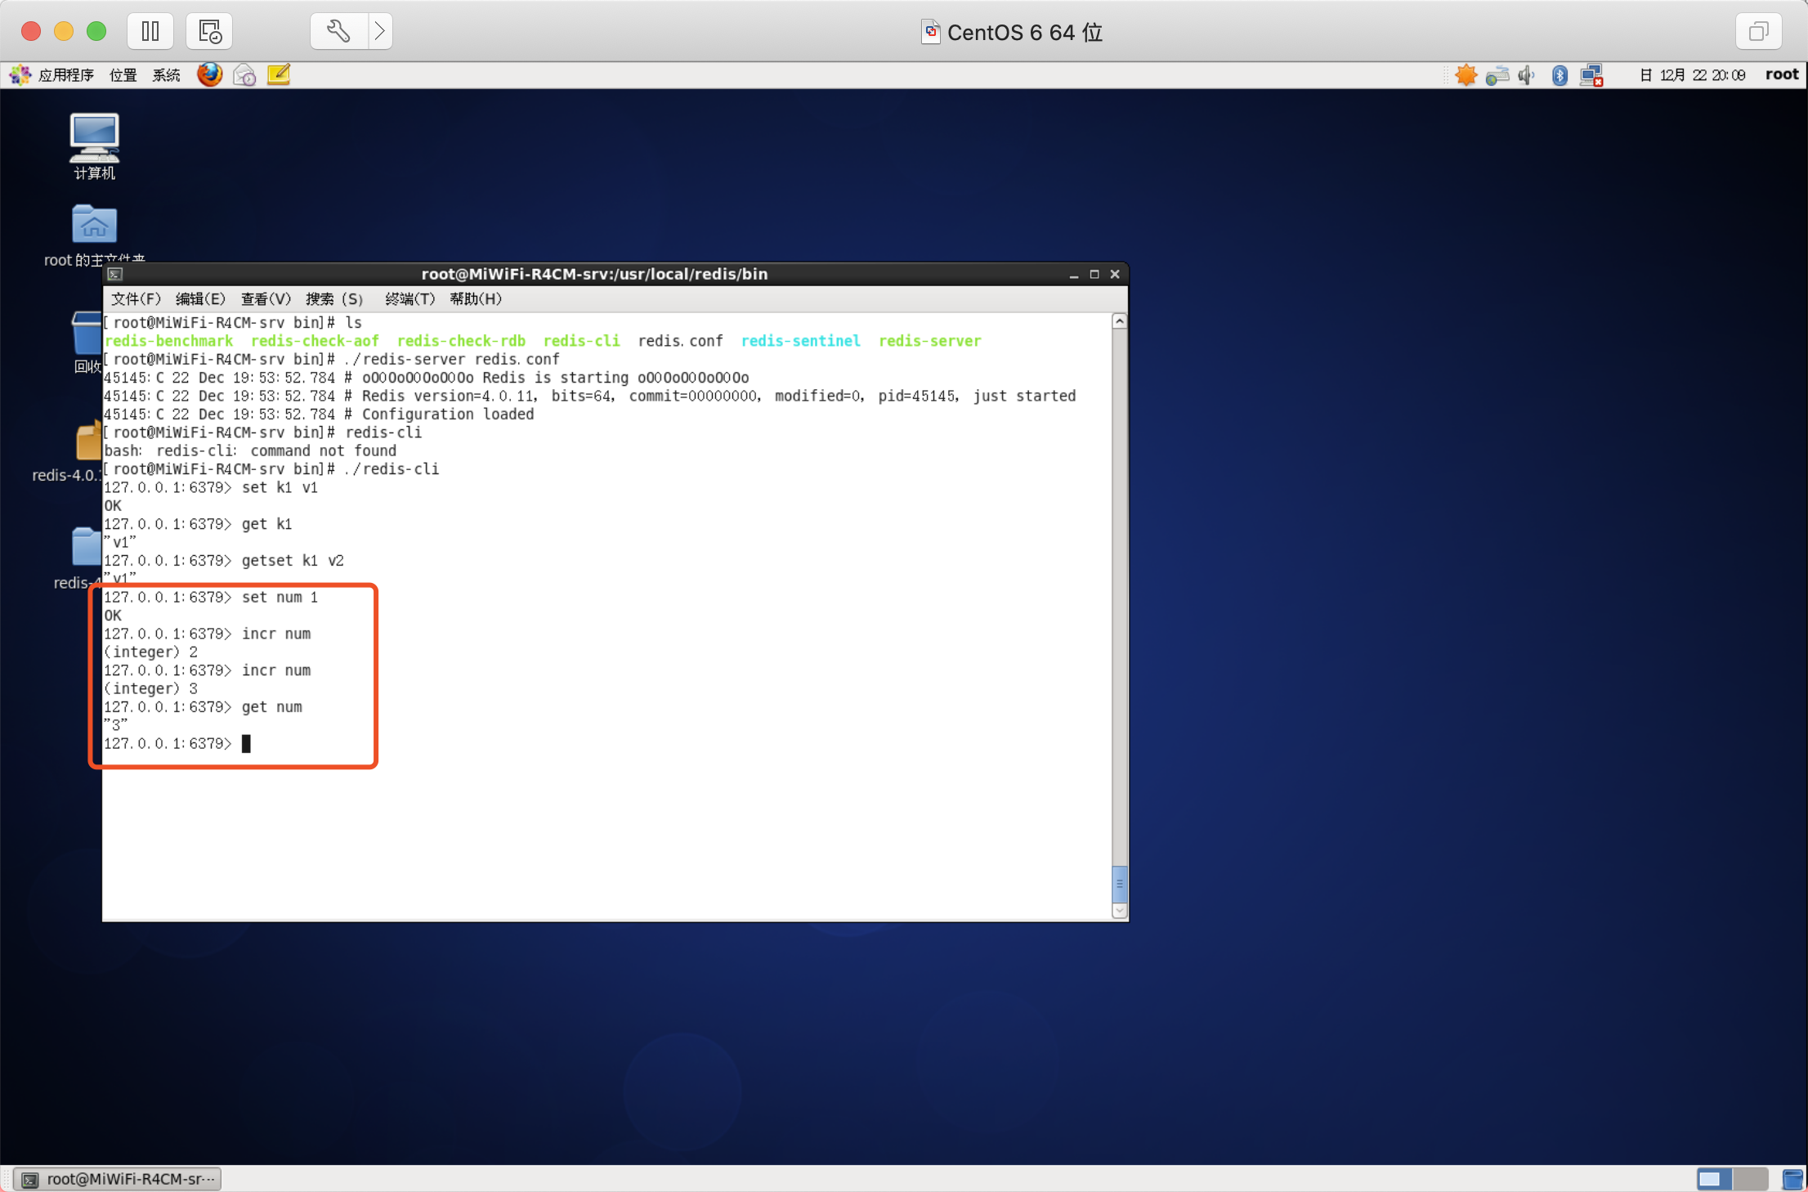The image size is (1808, 1192).
Task: Click the network connection tray icon
Action: click(1591, 75)
